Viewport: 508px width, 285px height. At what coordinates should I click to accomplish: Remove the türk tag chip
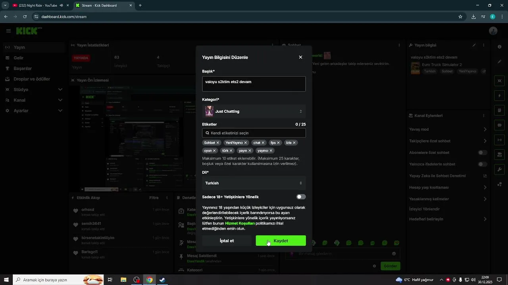[231, 151]
